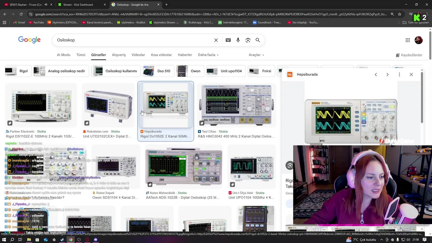
Task: Open Soundtrack - Free... bookmark
Action: pyautogui.click(x=267, y=22)
